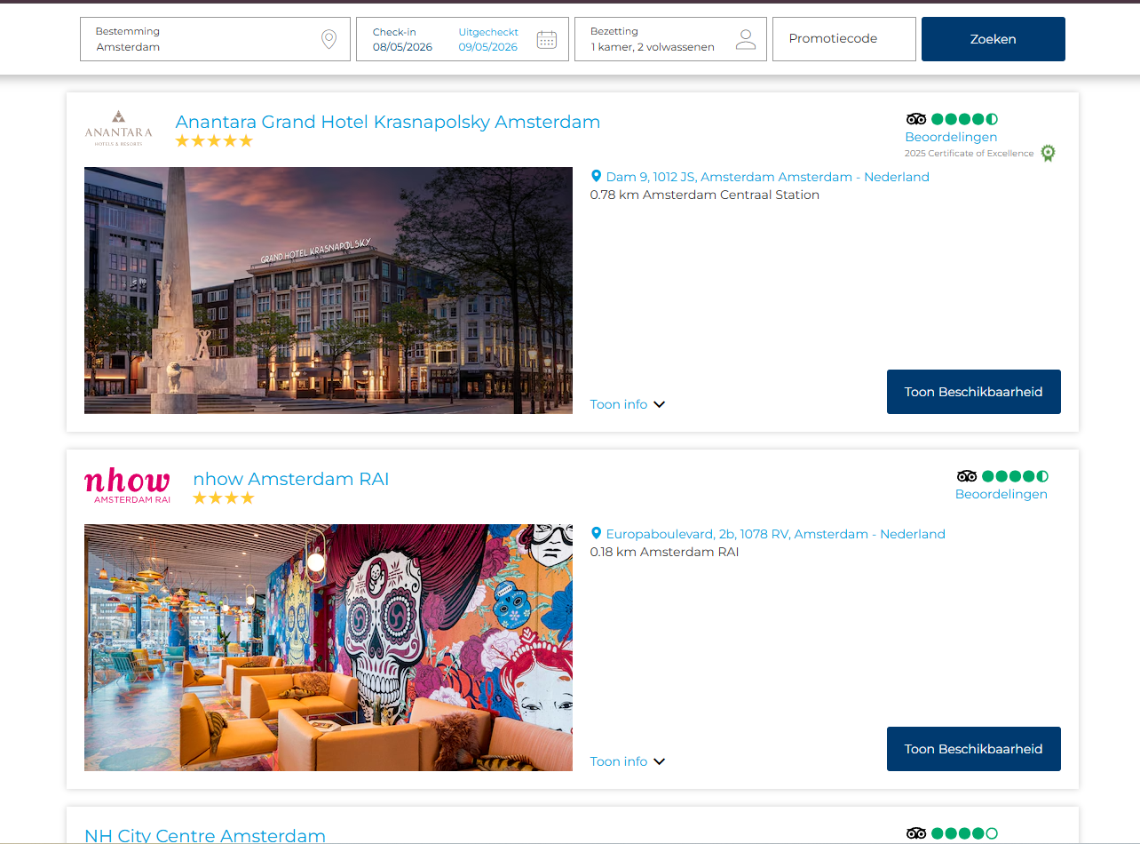Viewport: 1140px width, 844px height.
Task: Open Beoordelingen reviews link for Anantara Krasnapolsky
Action: (x=951, y=137)
